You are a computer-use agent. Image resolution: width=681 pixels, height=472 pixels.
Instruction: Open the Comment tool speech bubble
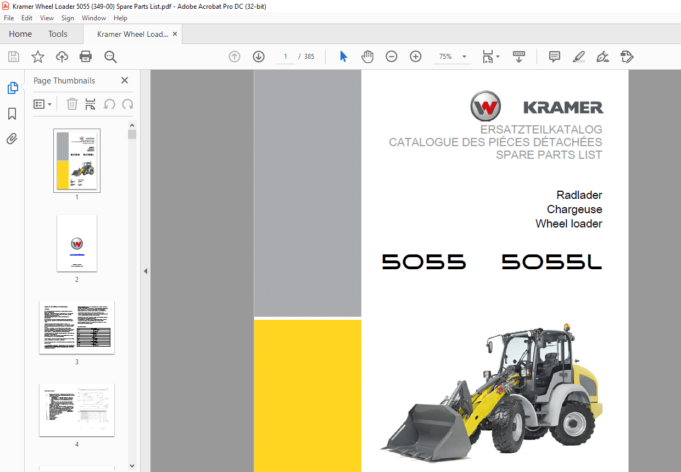pyautogui.click(x=554, y=57)
